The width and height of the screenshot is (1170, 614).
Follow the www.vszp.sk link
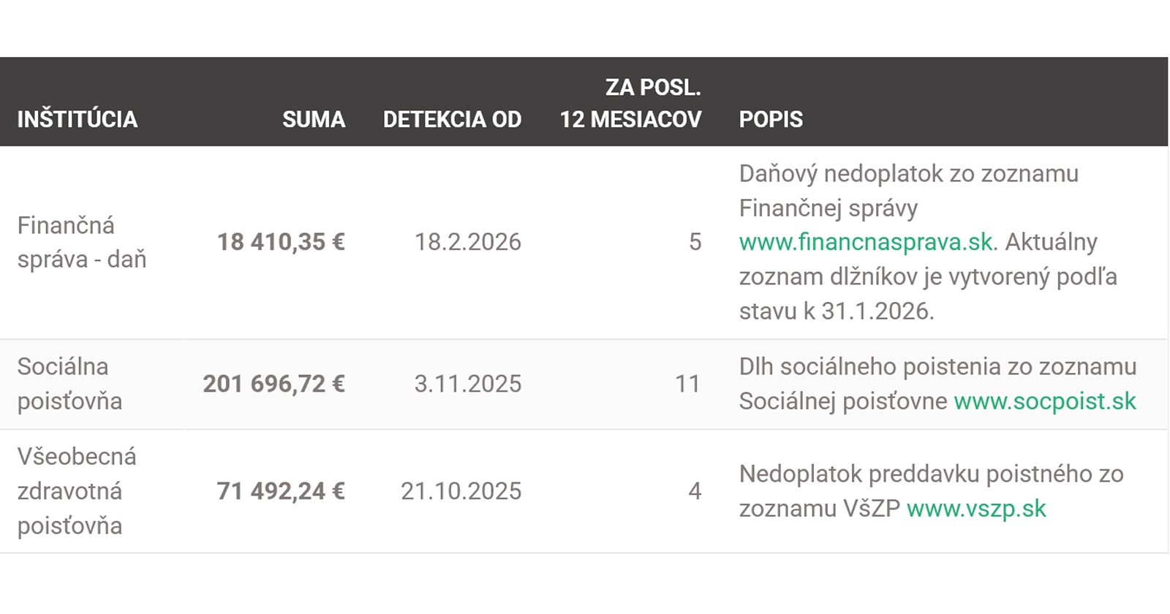976,509
